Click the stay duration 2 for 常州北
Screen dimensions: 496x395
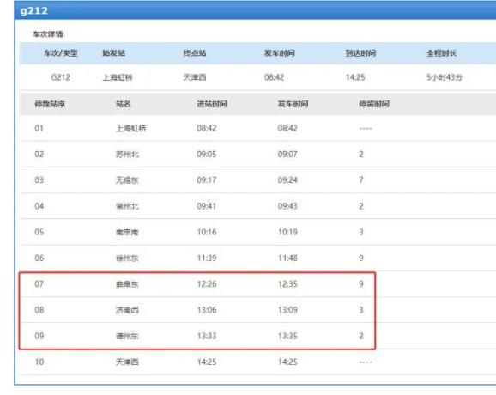[361, 206]
